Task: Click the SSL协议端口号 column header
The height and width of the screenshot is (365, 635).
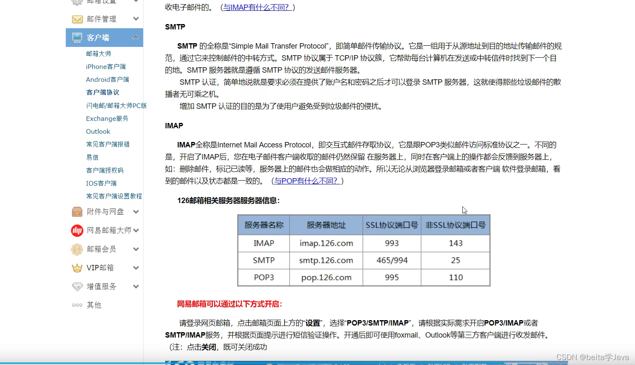Action: point(392,225)
